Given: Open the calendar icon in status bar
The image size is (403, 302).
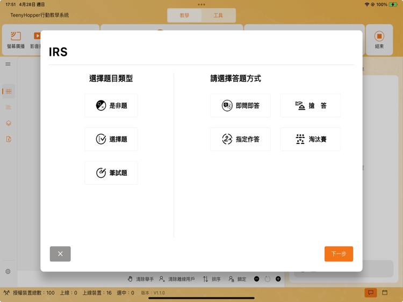Looking at the screenshot, I should pos(385,292).
